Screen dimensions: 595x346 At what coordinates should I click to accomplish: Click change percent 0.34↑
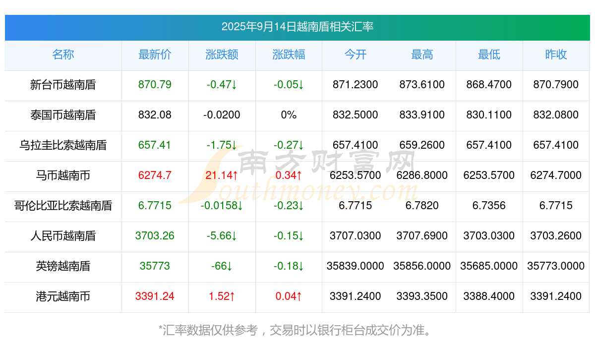(x=289, y=175)
